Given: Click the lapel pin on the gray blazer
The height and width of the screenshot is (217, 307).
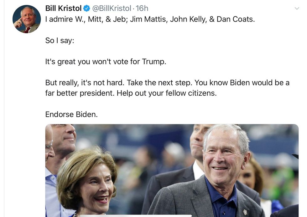Looking at the screenshot, I should [x=245, y=211].
